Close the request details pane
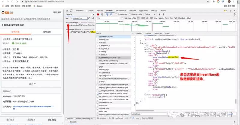 [x=133, y=33]
